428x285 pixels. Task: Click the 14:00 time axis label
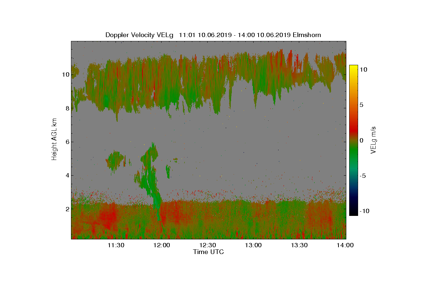[x=345, y=245]
